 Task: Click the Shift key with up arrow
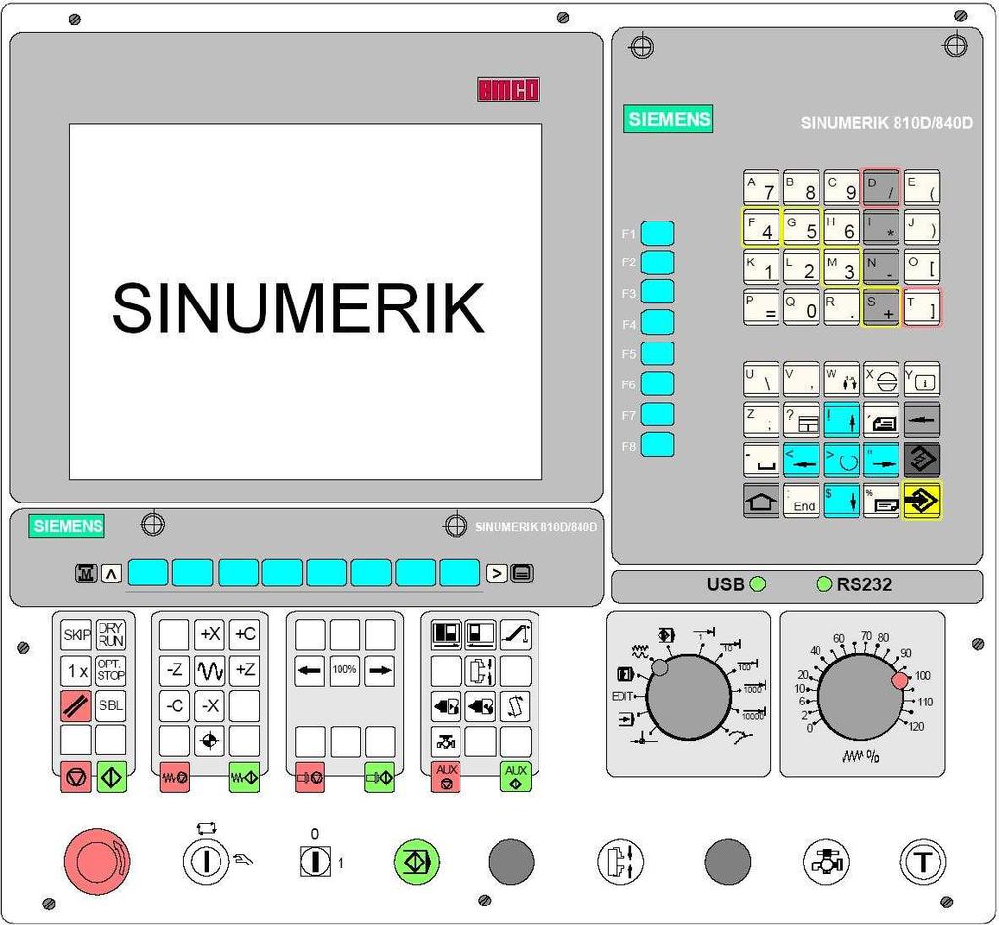pyautogui.click(x=761, y=501)
